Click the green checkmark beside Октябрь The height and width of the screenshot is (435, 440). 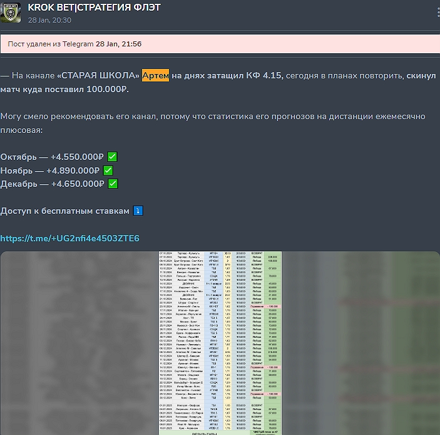point(113,156)
